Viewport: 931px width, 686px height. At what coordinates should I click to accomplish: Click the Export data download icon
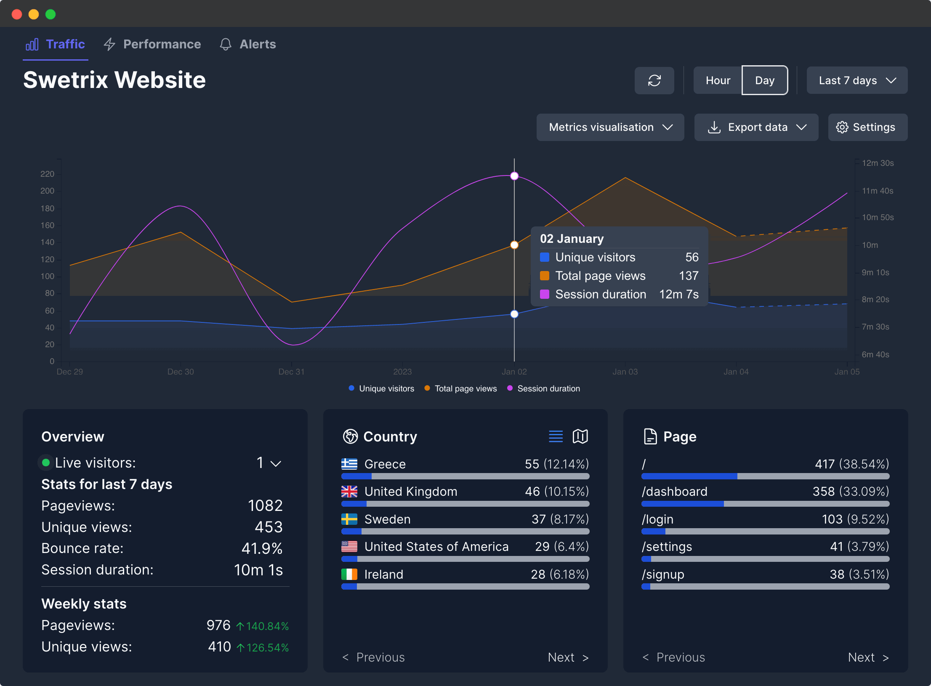pyautogui.click(x=714, y=127)
